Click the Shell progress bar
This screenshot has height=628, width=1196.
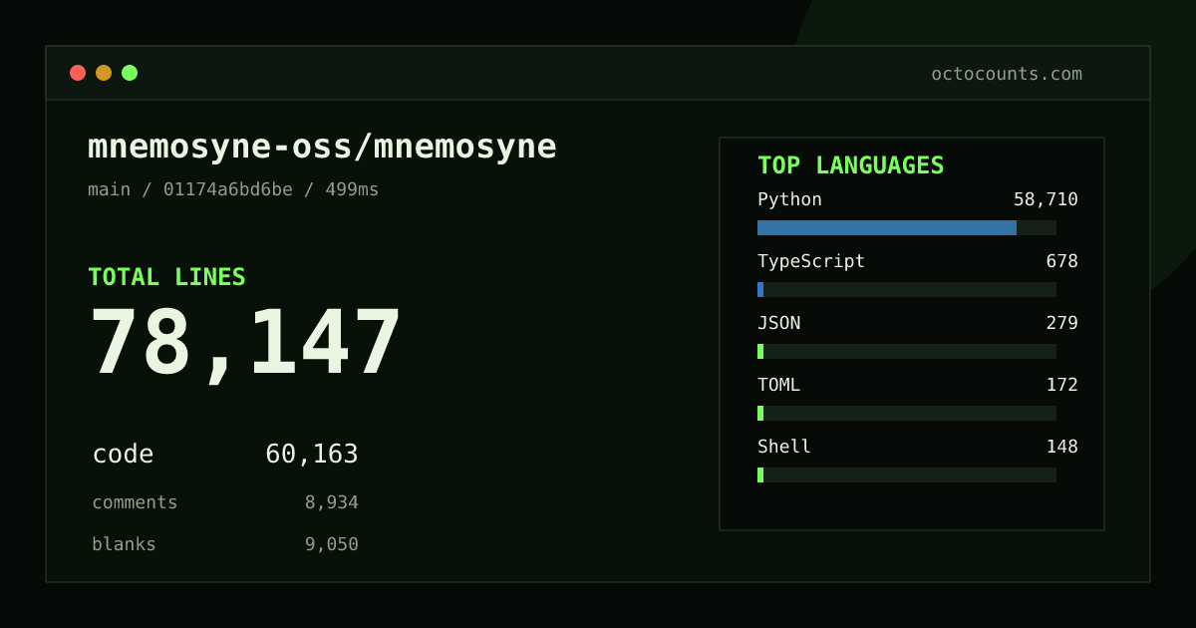coord(907,474)
